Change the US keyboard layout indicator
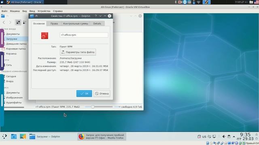Viewport: 259px width, 145px height. [x=204, y=137]
